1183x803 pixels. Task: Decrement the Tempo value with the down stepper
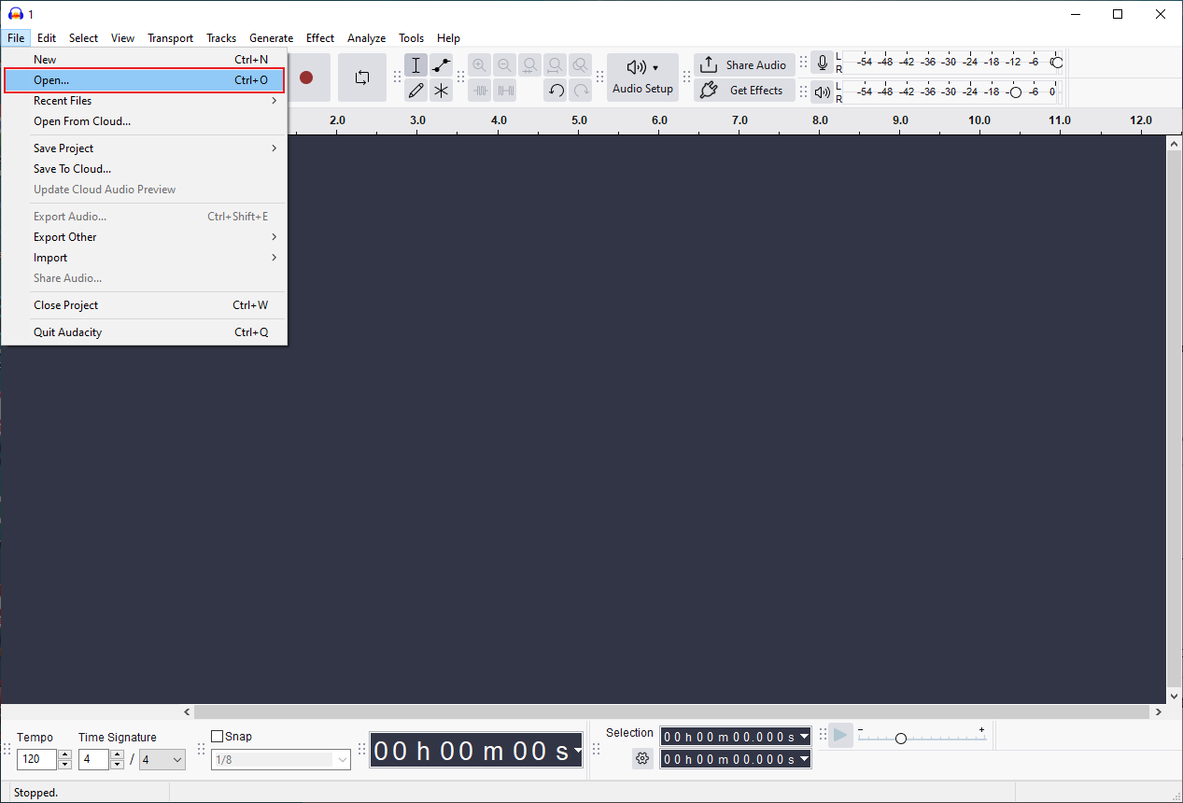[x=63, y=764]
